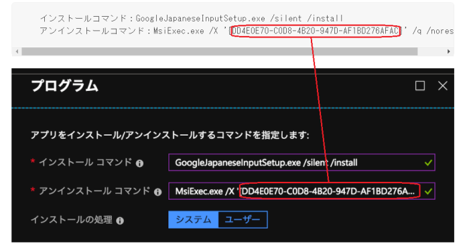Click the code block scroll left arrow
This screenshot has width=469, height=246.
pyautogui.click(x=17, y=51)
